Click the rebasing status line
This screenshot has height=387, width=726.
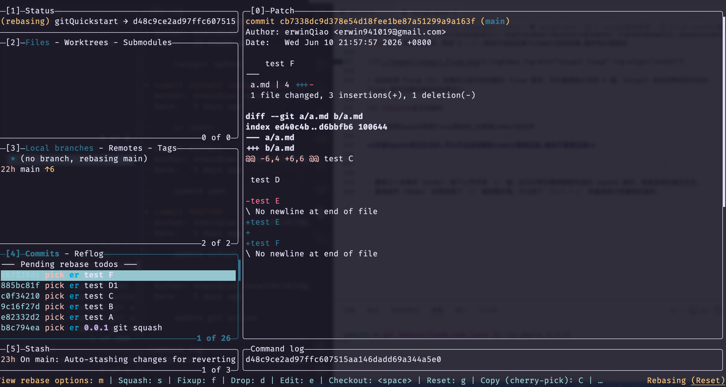coord(118,21)
